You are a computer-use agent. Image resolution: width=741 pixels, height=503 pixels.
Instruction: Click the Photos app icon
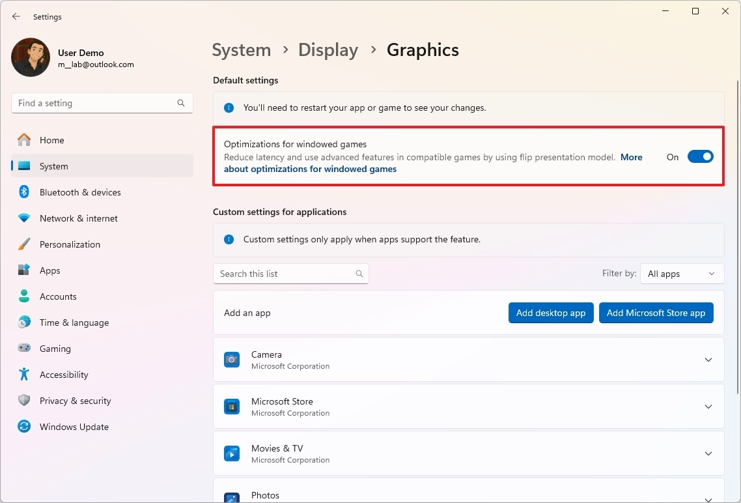click(232, 497)
